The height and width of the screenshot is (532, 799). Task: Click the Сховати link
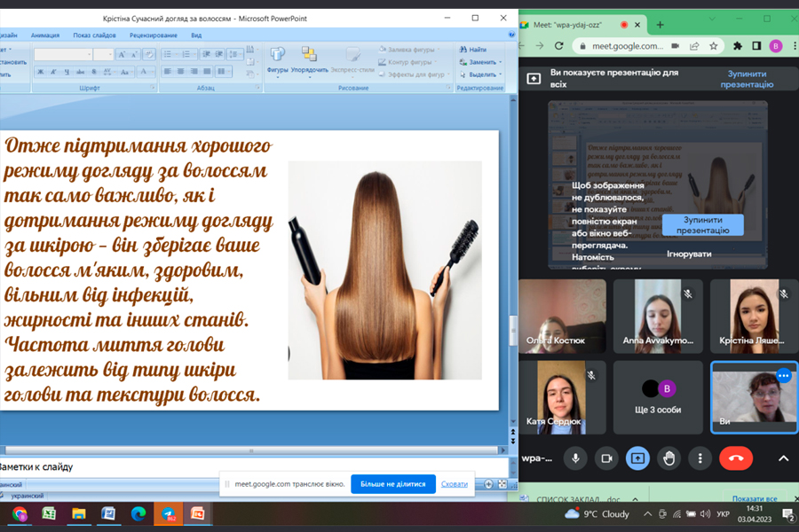tap(455, 484)
